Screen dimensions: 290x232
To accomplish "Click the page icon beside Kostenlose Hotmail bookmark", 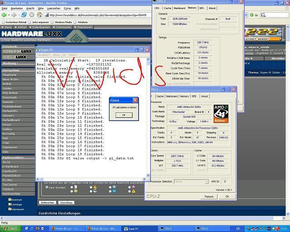I will (x=3, y=22).
